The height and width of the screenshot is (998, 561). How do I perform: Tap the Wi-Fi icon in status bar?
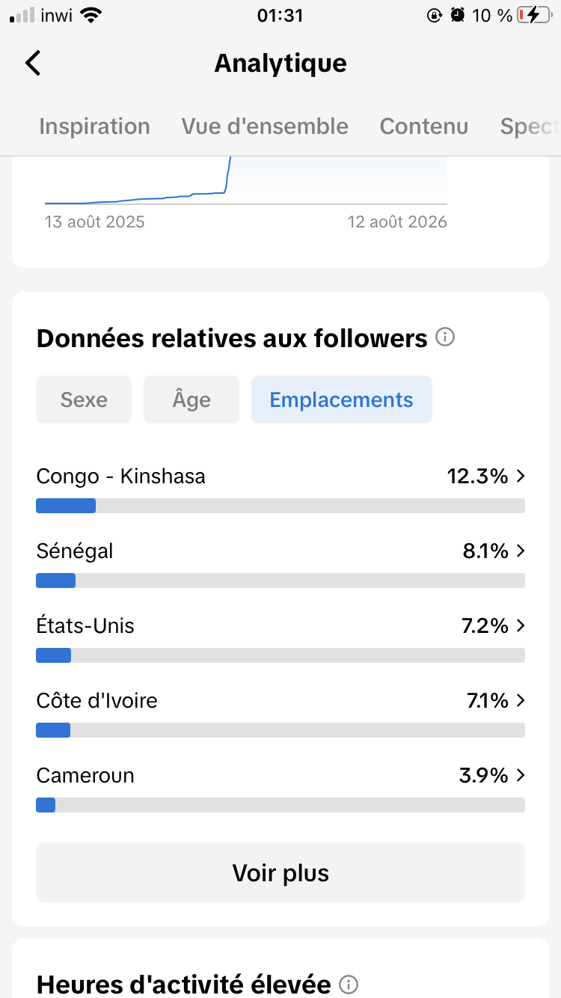91,15
